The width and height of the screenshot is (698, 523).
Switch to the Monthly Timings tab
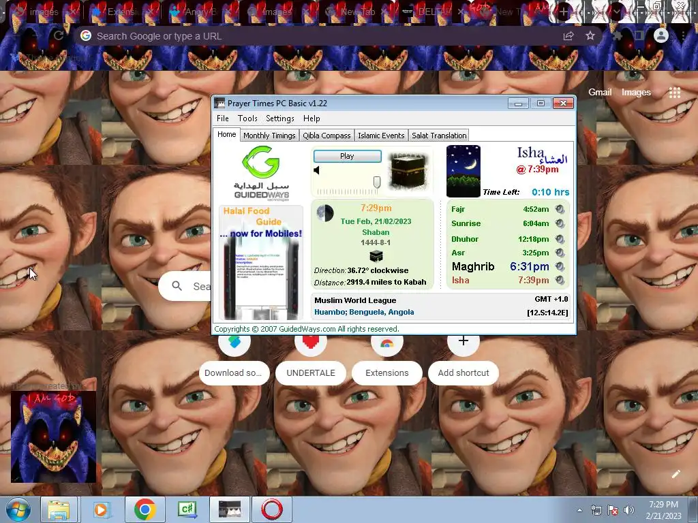tap(269, 136)
